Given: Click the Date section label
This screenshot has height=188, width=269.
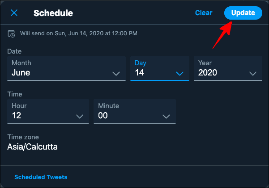Looking at the screenshot, I should 14,51.
